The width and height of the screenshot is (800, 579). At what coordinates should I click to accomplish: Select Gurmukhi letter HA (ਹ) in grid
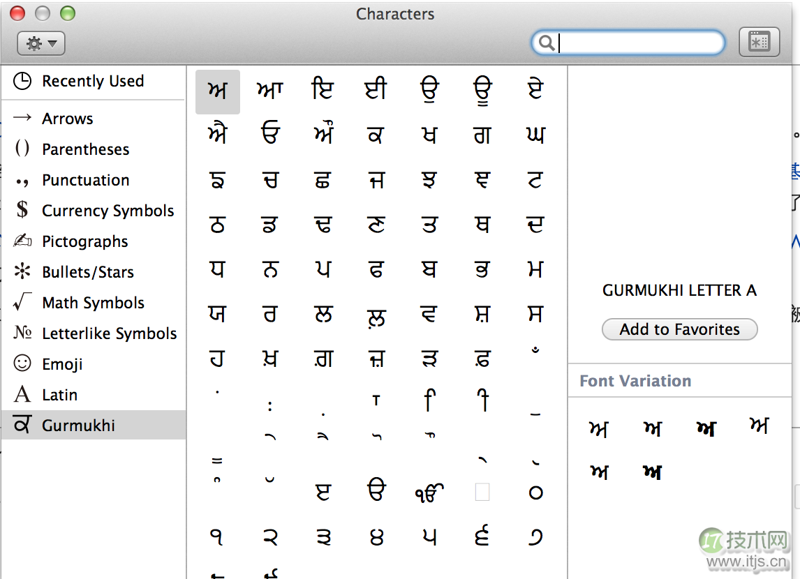217,359
